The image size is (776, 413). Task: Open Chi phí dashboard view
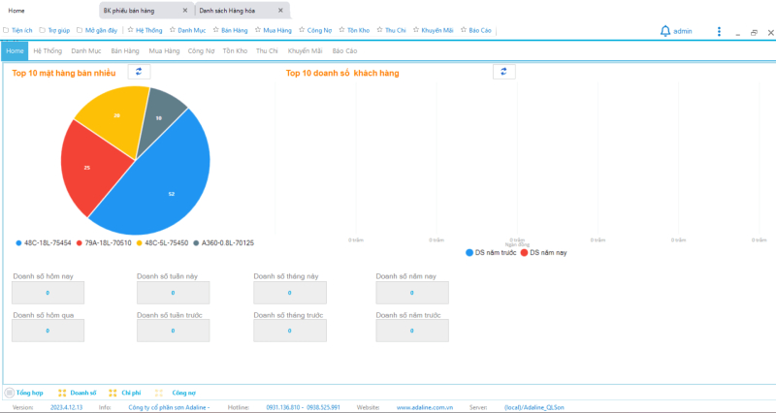point(125,393)
